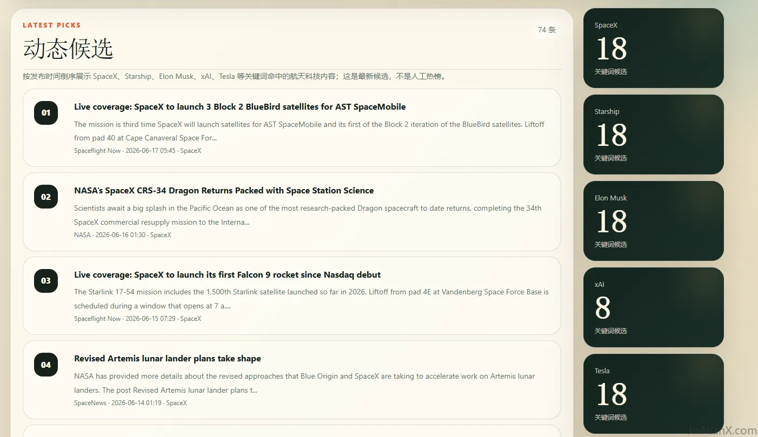Select the SpaceX keyword stat card

point(653,48)
